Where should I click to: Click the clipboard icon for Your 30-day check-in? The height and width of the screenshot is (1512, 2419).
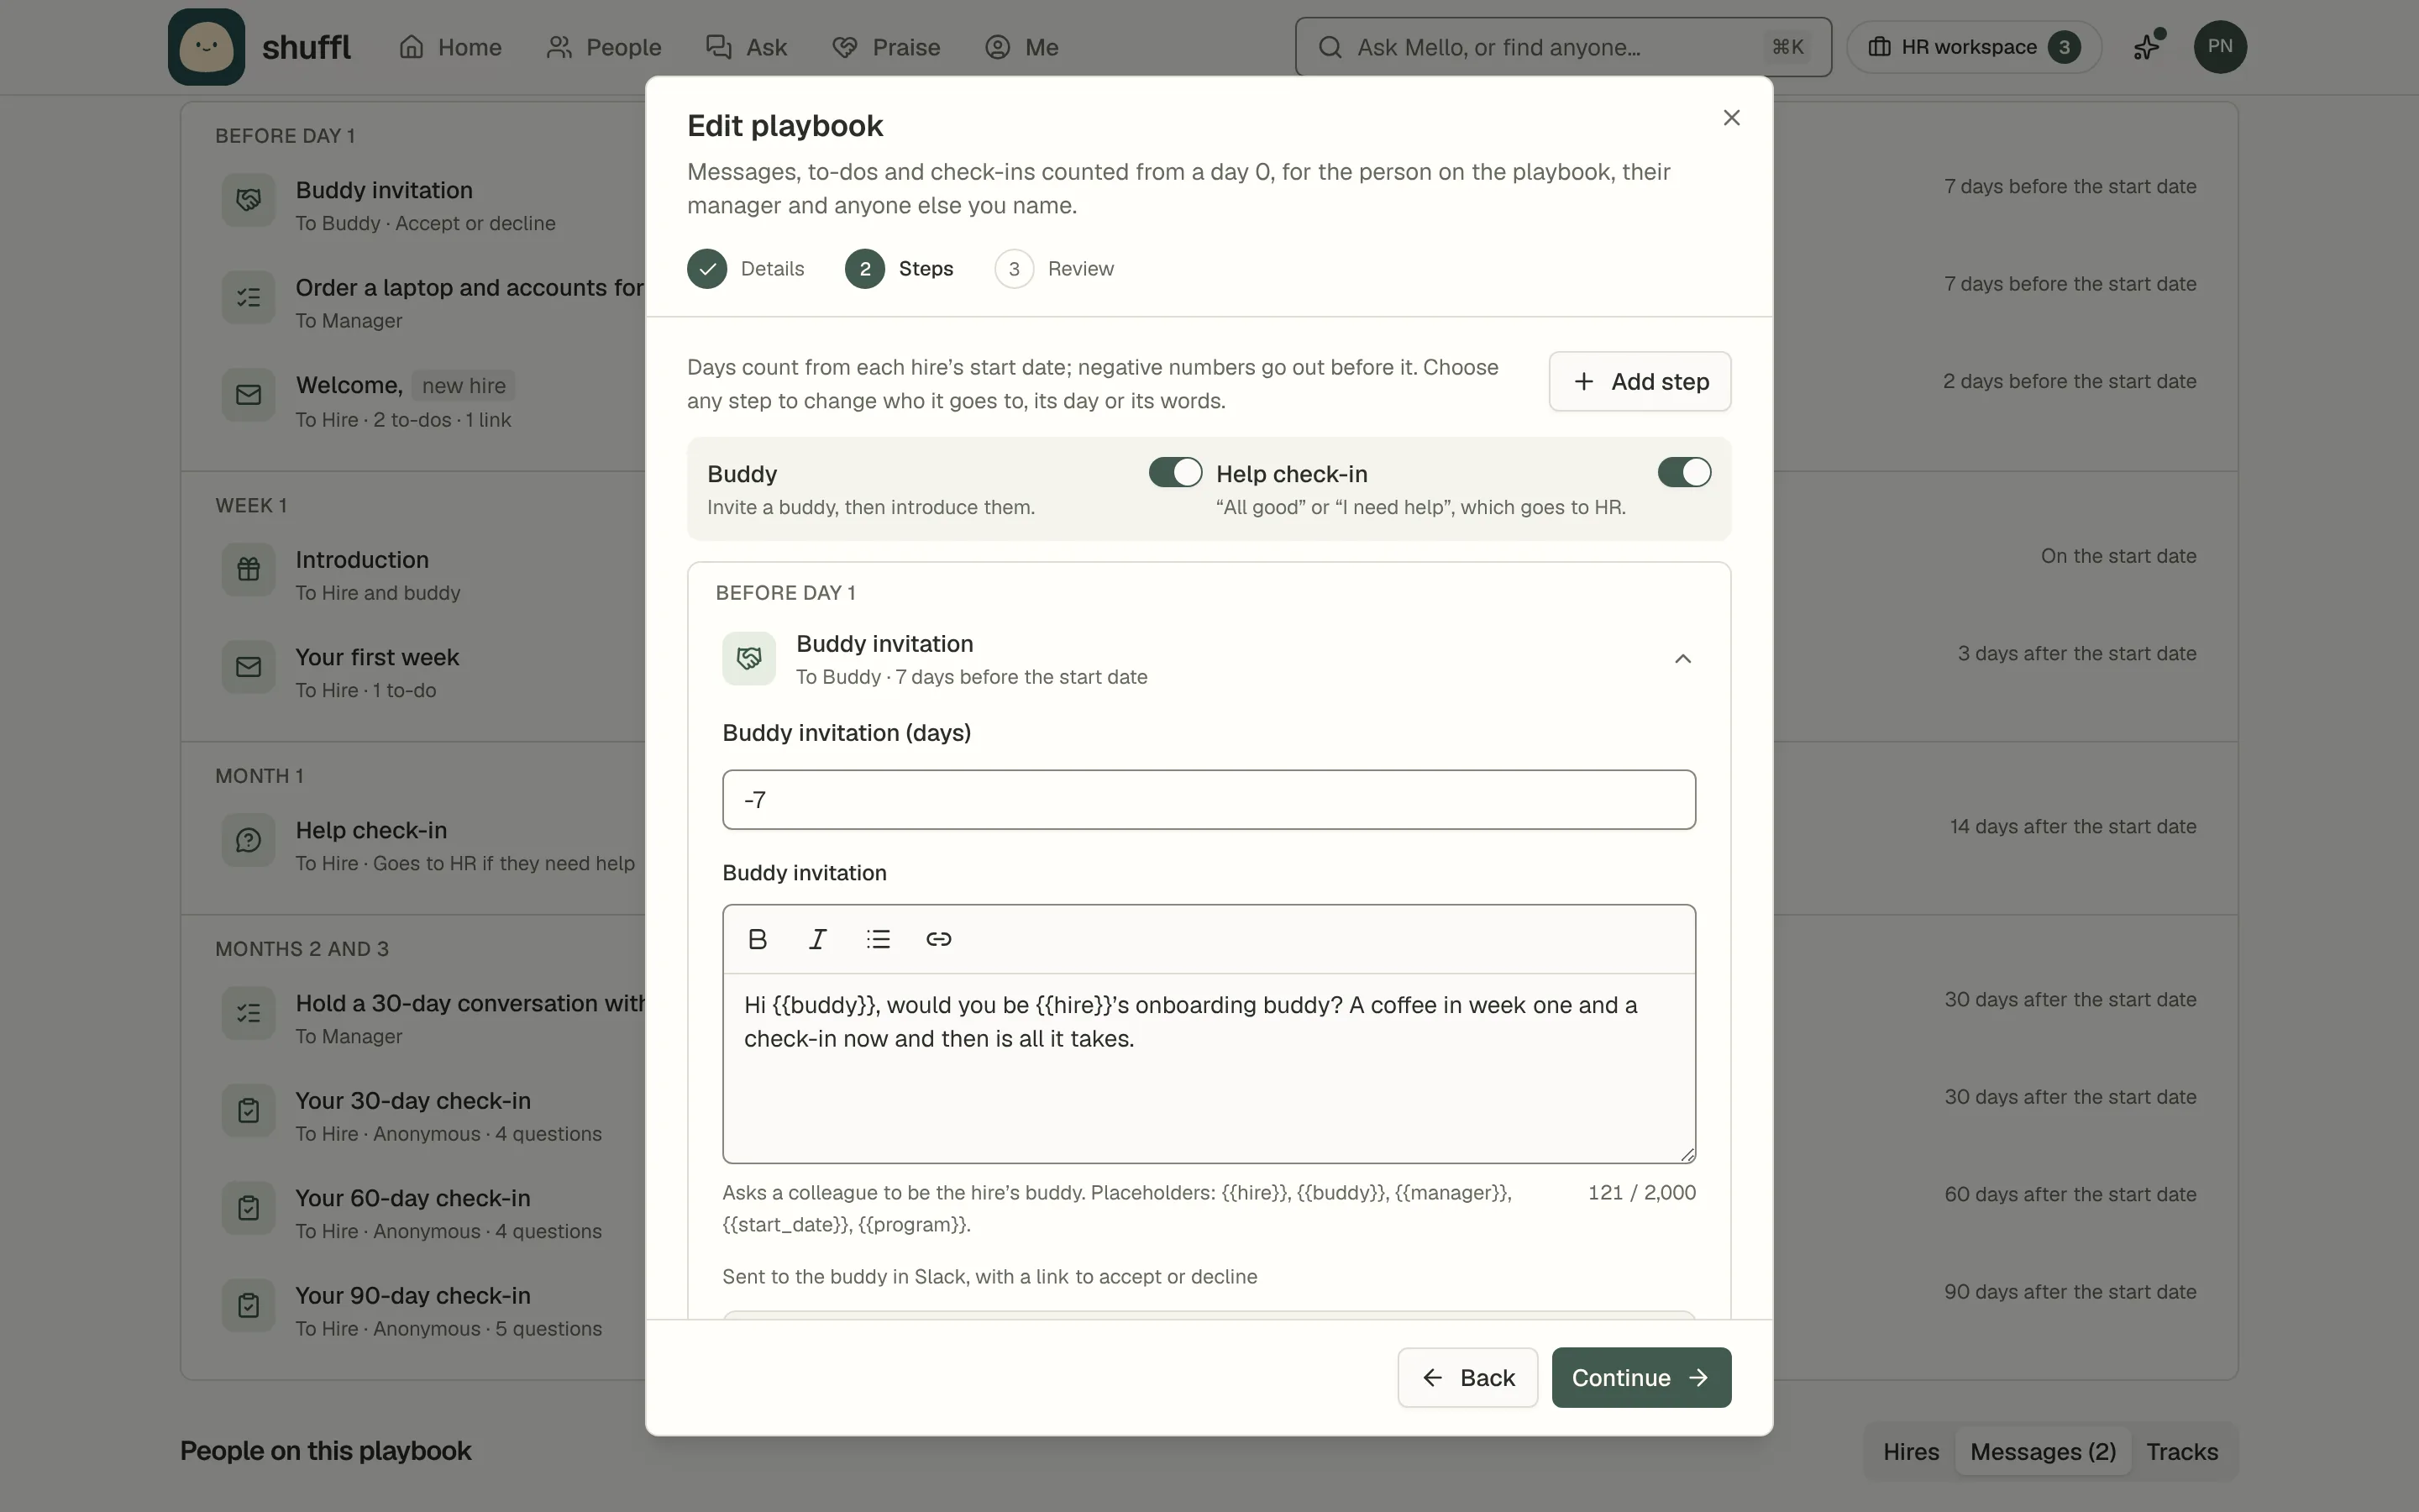tap(248, 1110)
